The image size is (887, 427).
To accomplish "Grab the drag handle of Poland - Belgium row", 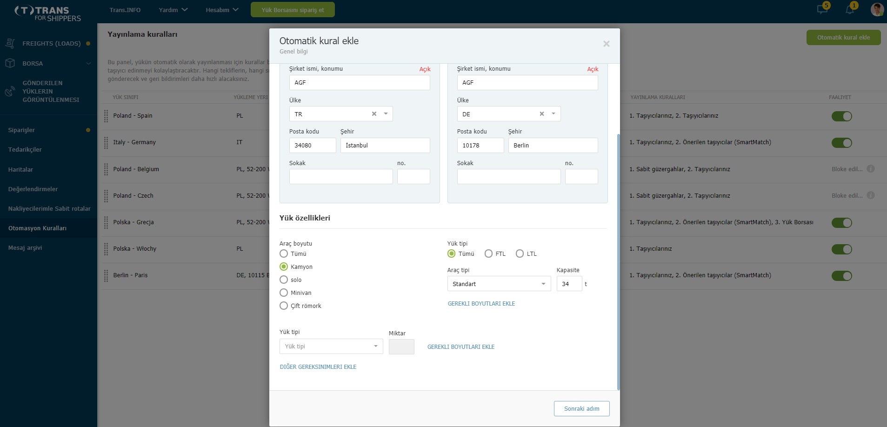I will pos(106,169).
